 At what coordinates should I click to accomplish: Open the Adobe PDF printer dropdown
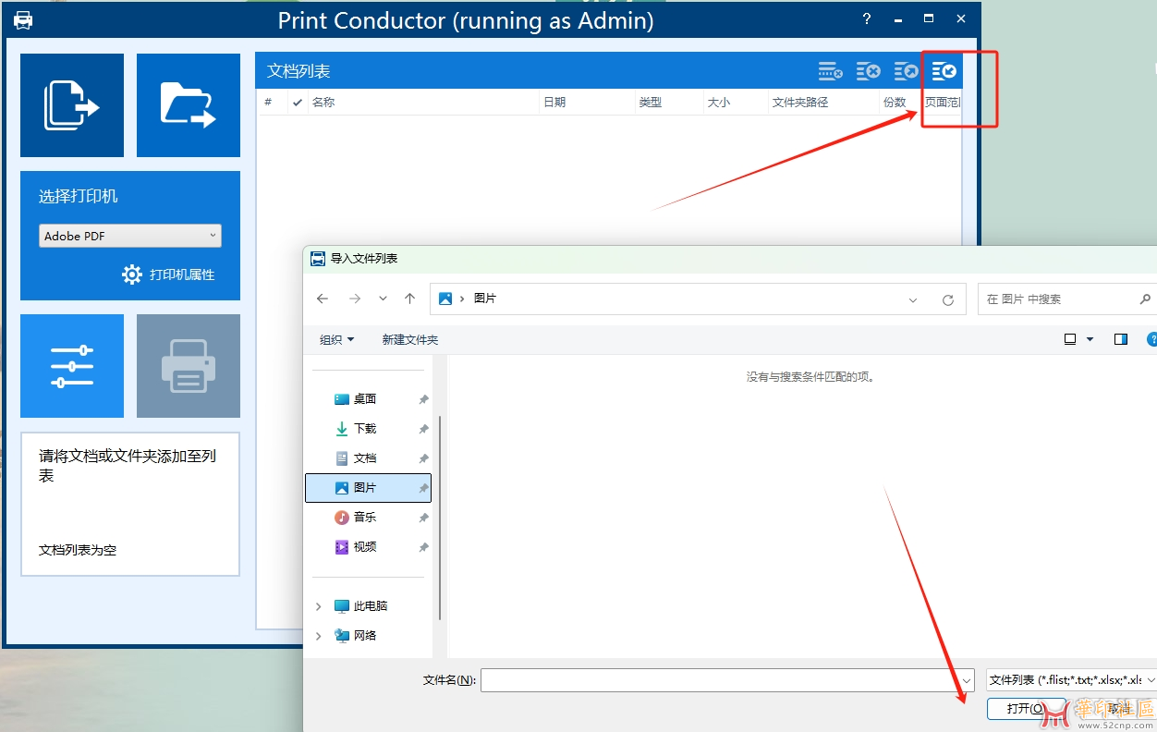[x=130, y=236]
